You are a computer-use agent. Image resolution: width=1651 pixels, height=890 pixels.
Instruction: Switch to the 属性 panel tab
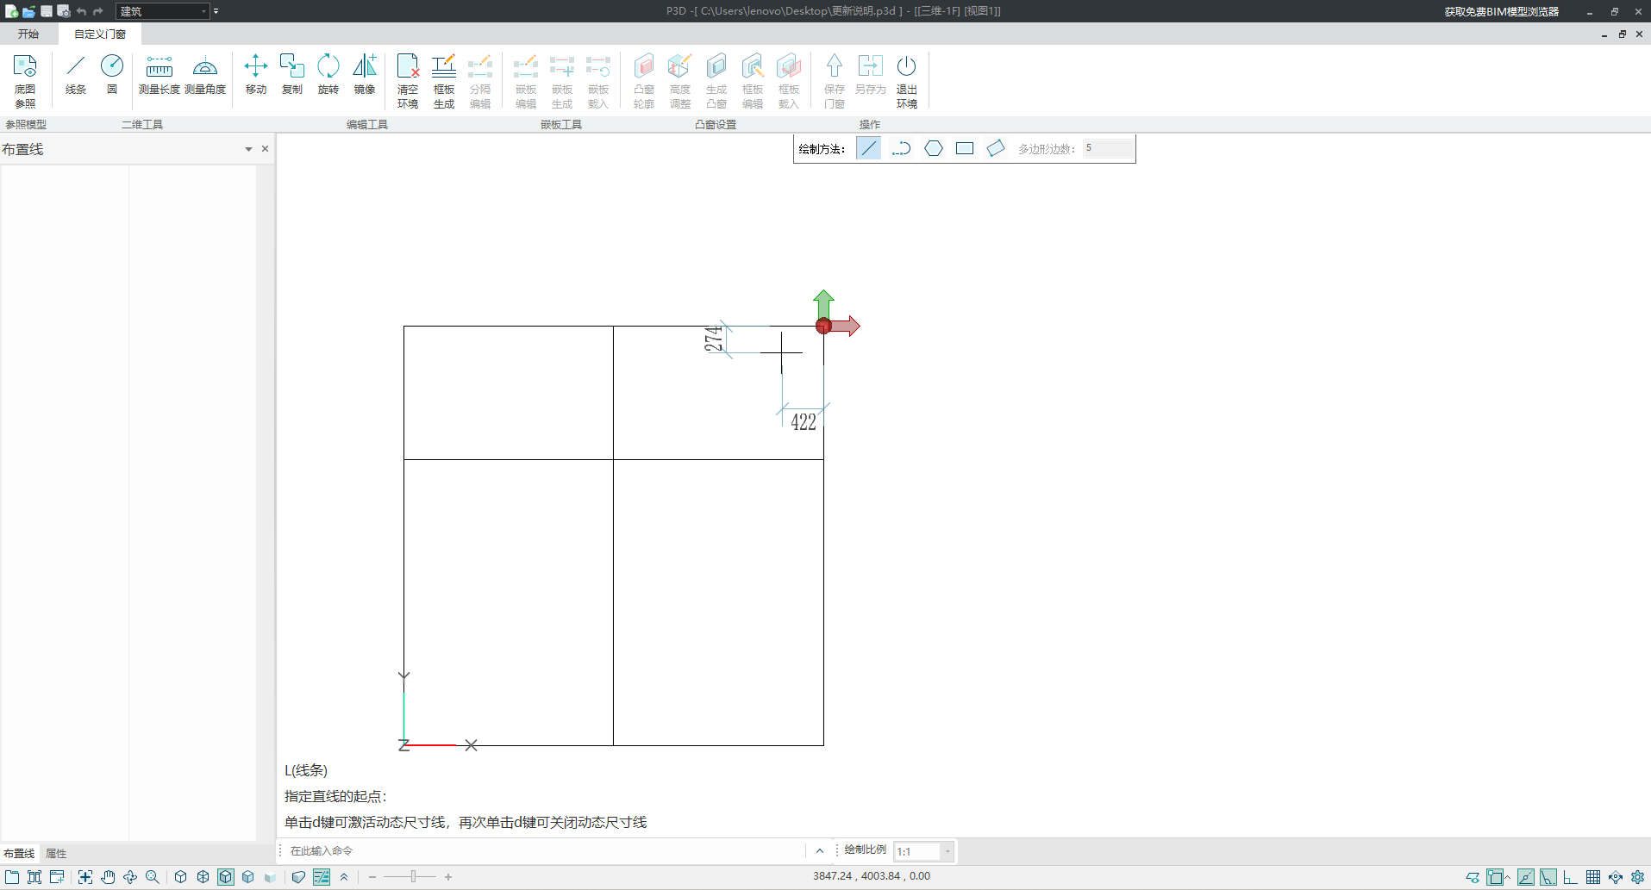[x=56, y=853]
